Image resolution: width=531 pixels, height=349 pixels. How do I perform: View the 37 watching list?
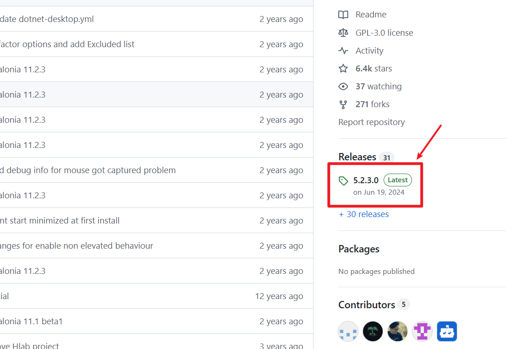click(x=379, y=87)
